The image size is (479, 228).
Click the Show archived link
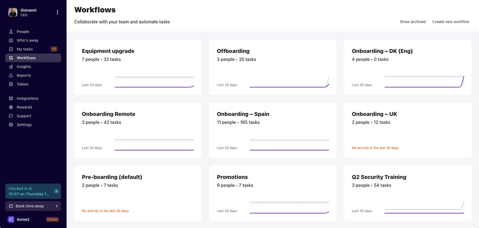click(413, 22)
